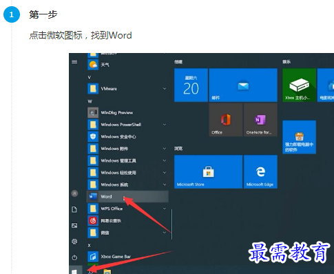The image size is (334, 274).
Task: Click the Windows 管理工具 folder icon
Action: point(93,160)
